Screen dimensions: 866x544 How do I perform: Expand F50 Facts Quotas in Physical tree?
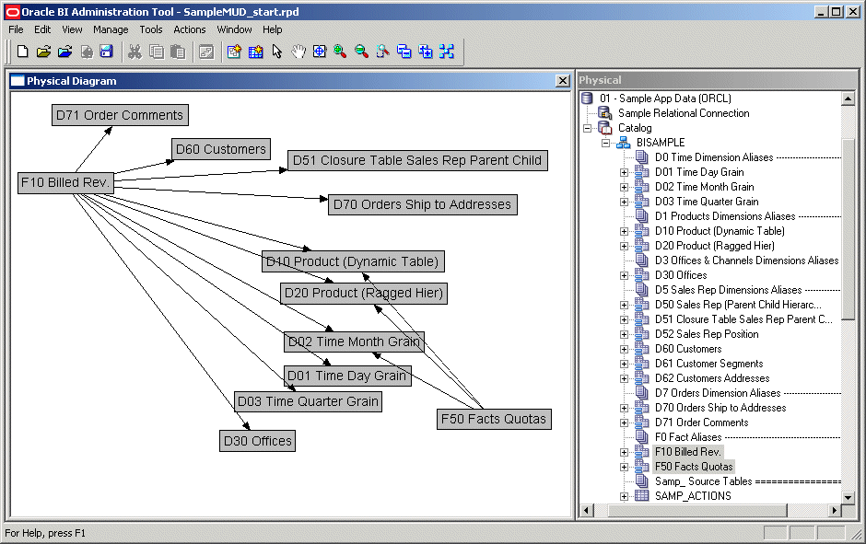(624, 467)
